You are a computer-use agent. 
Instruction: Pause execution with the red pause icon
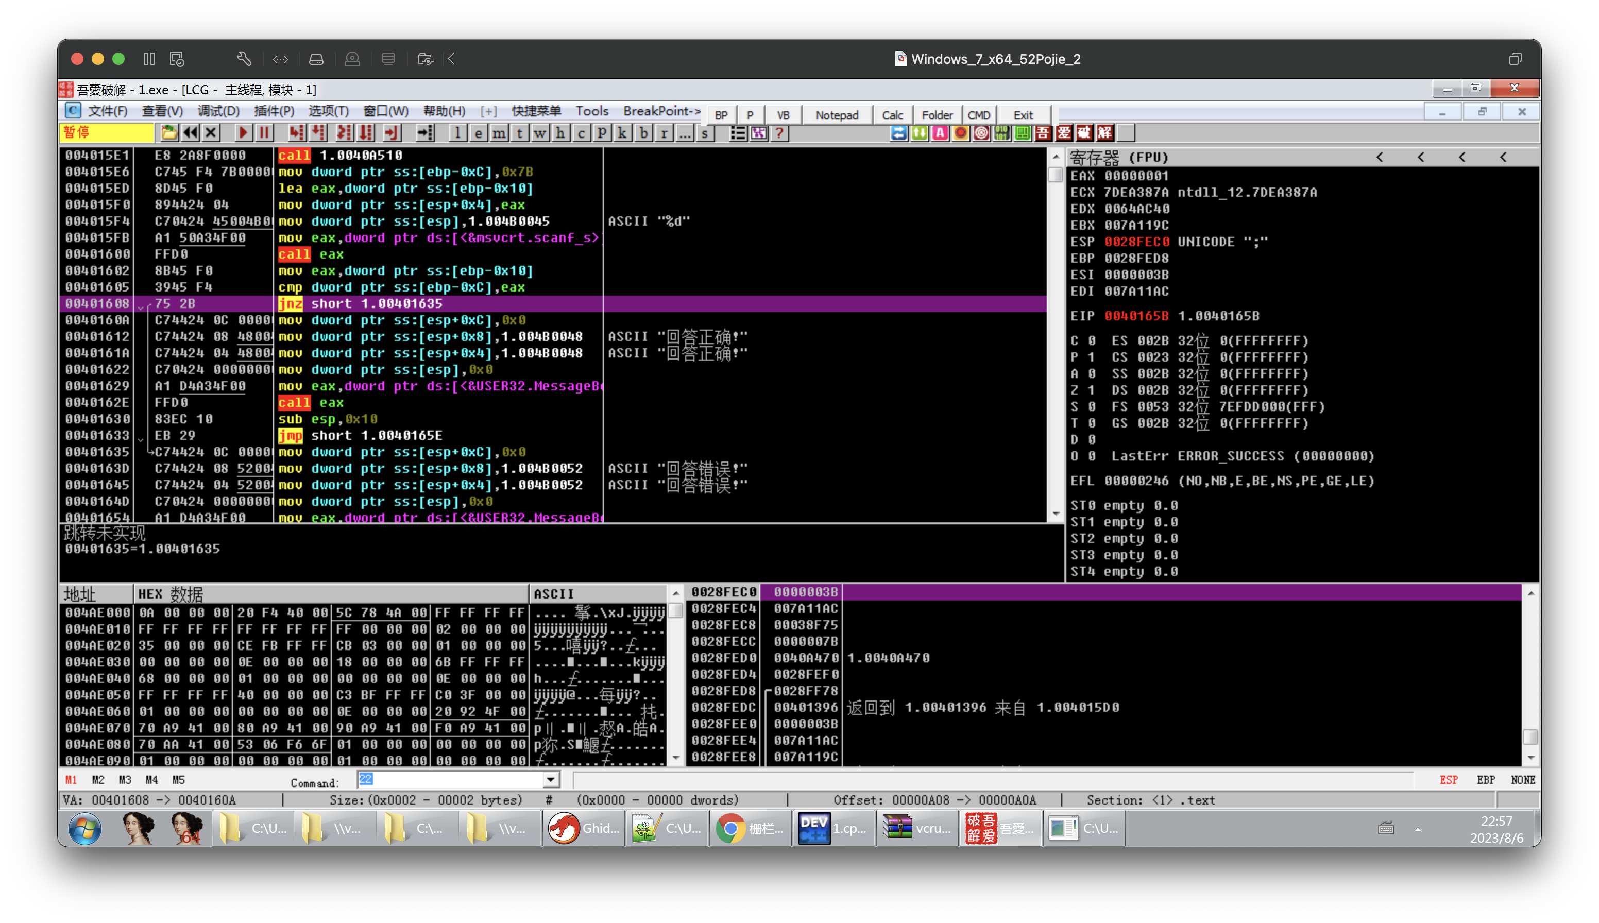click(x=264, y=133)
